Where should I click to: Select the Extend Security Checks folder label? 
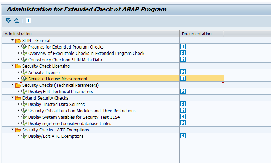tap(45, 98)
